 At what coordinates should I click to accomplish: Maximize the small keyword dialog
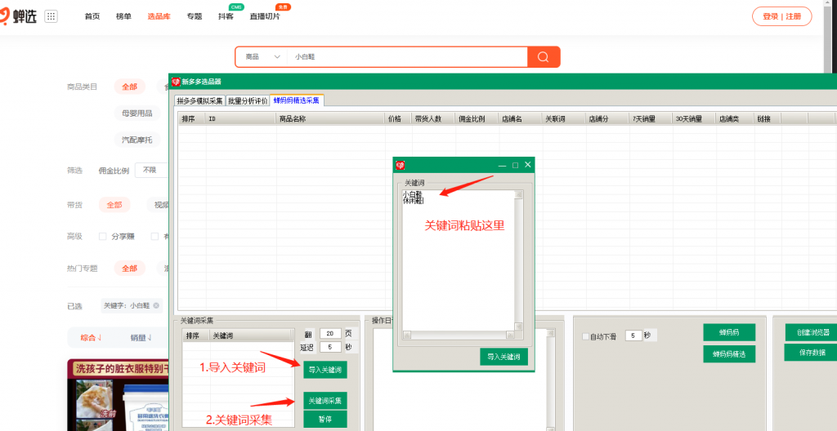coord(515,166)
